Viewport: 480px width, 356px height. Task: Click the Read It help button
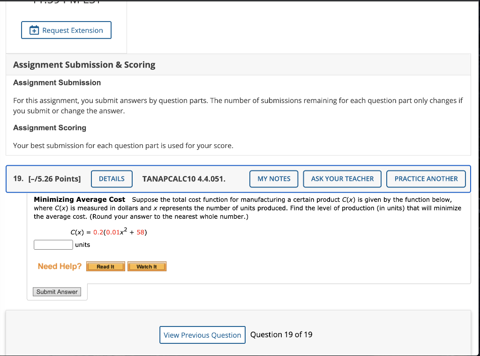[x=105, y=266]
